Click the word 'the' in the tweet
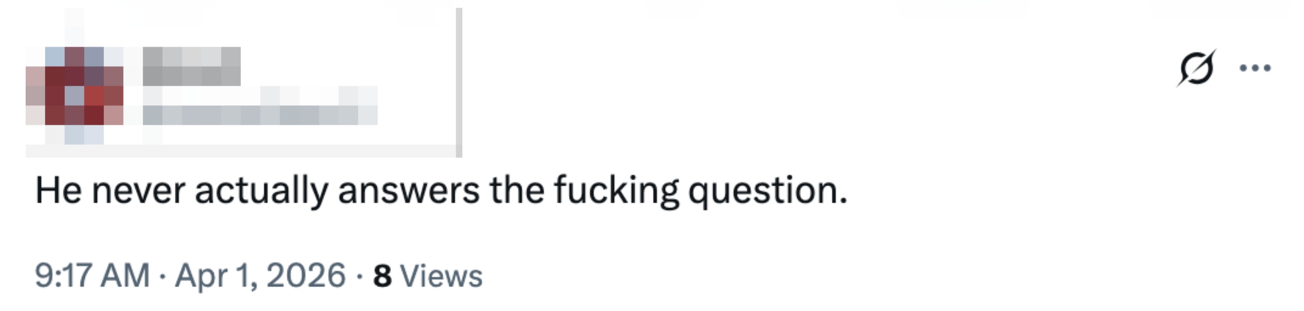Screen dimensions: 1304x311 [516, 191]
